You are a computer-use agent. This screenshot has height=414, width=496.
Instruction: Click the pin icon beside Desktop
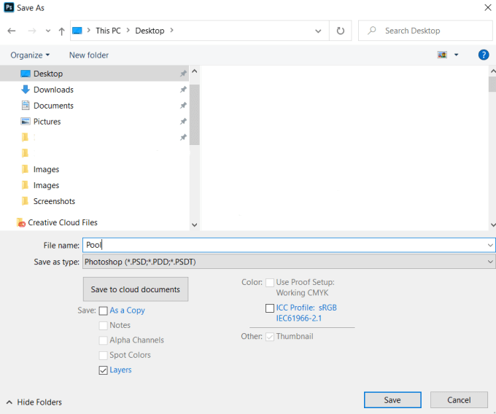183,74
